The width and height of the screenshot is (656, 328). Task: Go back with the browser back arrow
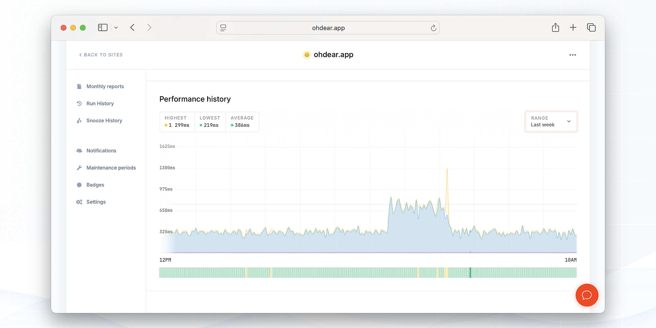(132, 28)
